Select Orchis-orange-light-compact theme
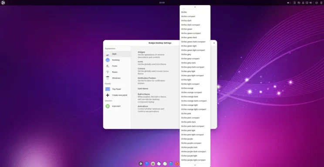Screen dimensions: 324x167 pos(195,110)
